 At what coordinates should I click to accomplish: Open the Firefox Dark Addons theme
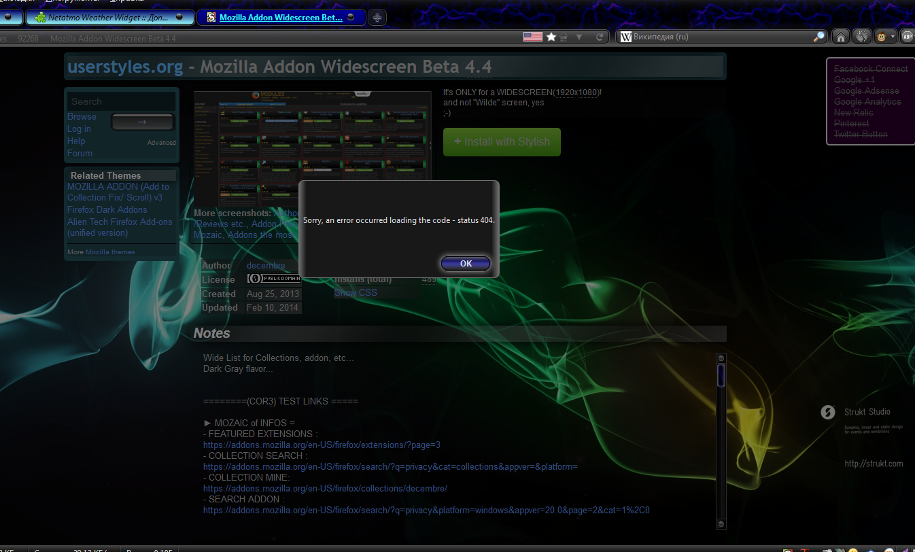click(x=107, y=209)
